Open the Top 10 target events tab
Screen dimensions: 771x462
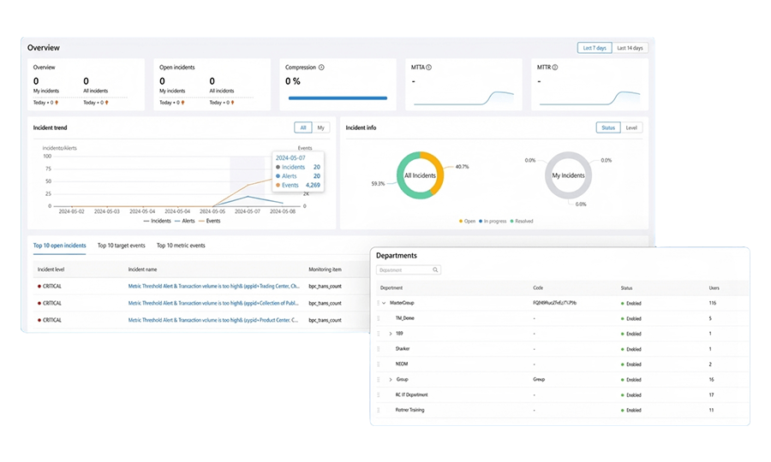[x=122, y=246]
